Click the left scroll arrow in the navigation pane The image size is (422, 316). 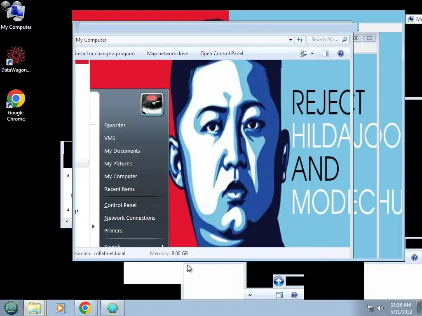pyautogui.click(x=67, y=221)
